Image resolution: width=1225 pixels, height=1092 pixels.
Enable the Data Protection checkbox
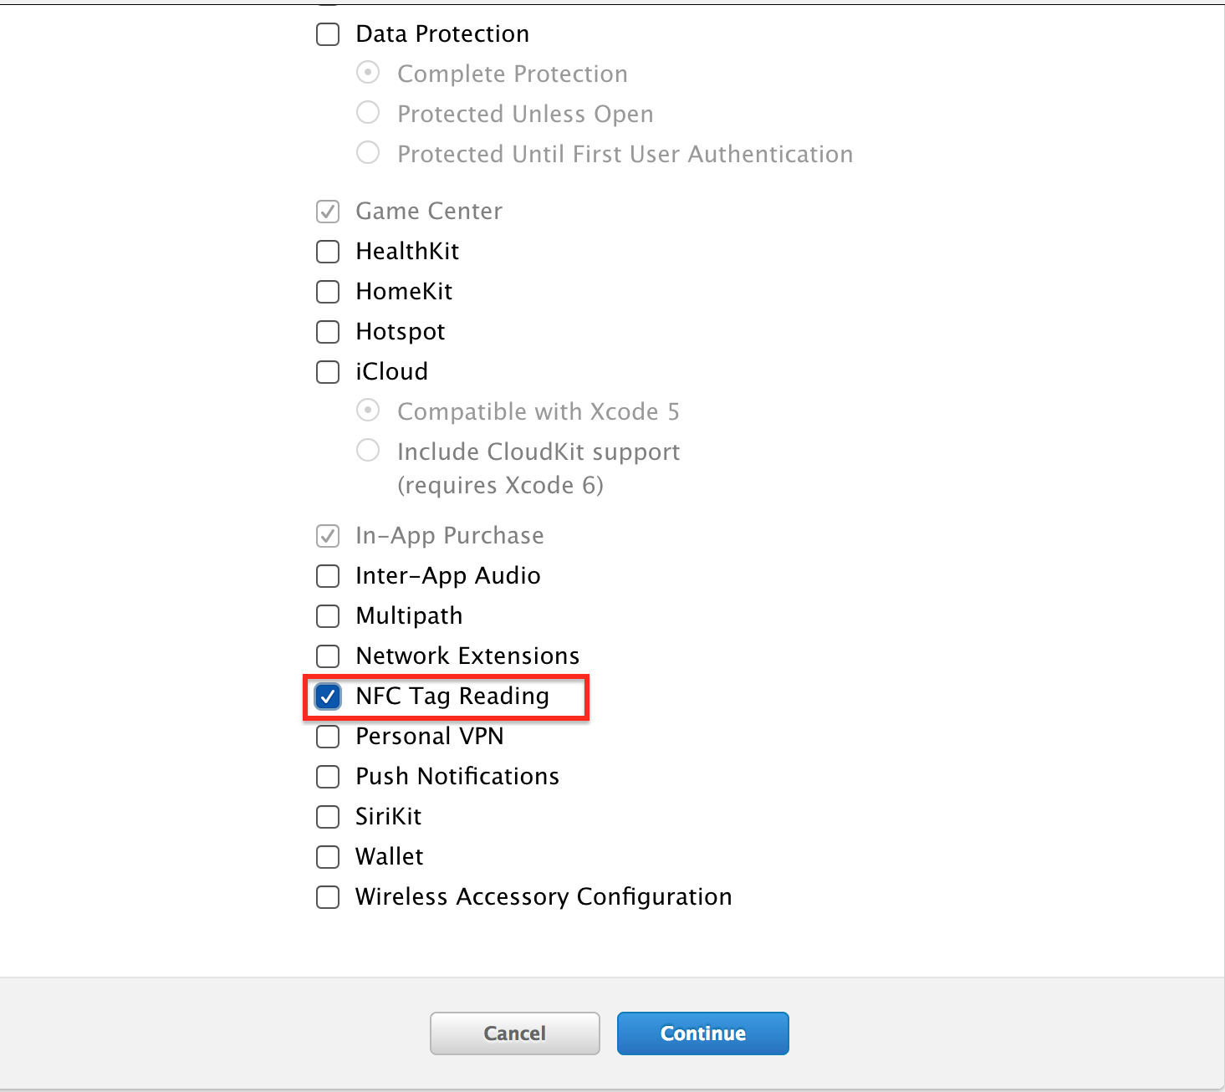point(328,34)
